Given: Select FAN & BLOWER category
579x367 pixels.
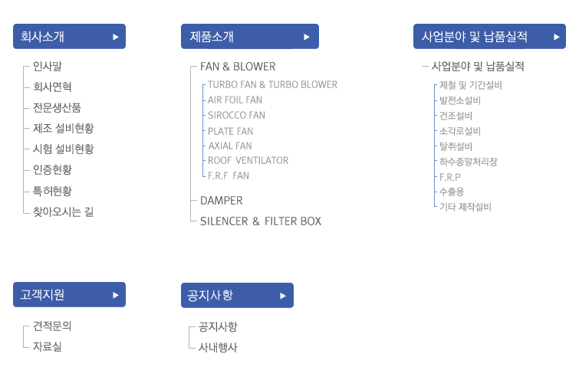Looking at the screenshot, I should pos(238,67).
